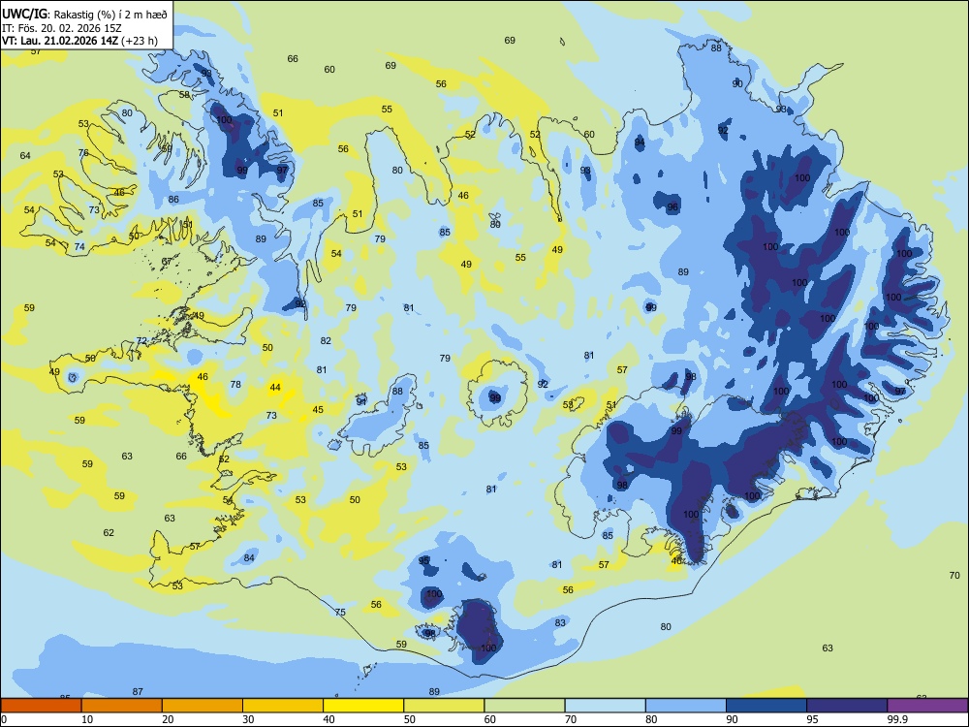Click the '20' legend scale label

tap(168, 719)
